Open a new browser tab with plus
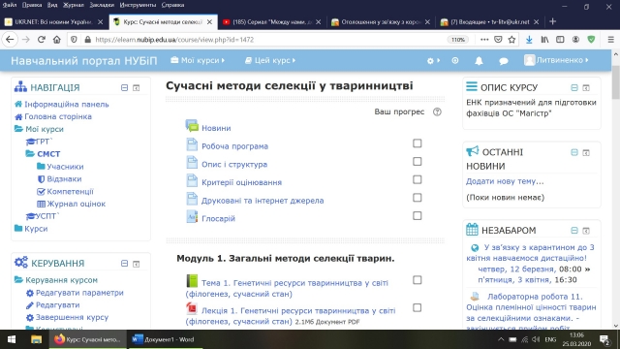This screenshot has width=620, height=349. (553, 21)
